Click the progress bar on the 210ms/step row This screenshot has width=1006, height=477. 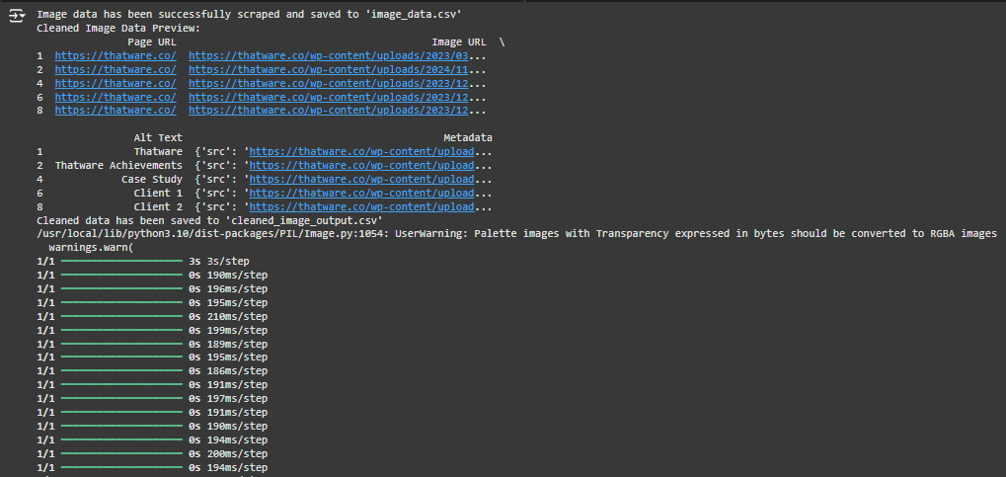click(121, 316)
